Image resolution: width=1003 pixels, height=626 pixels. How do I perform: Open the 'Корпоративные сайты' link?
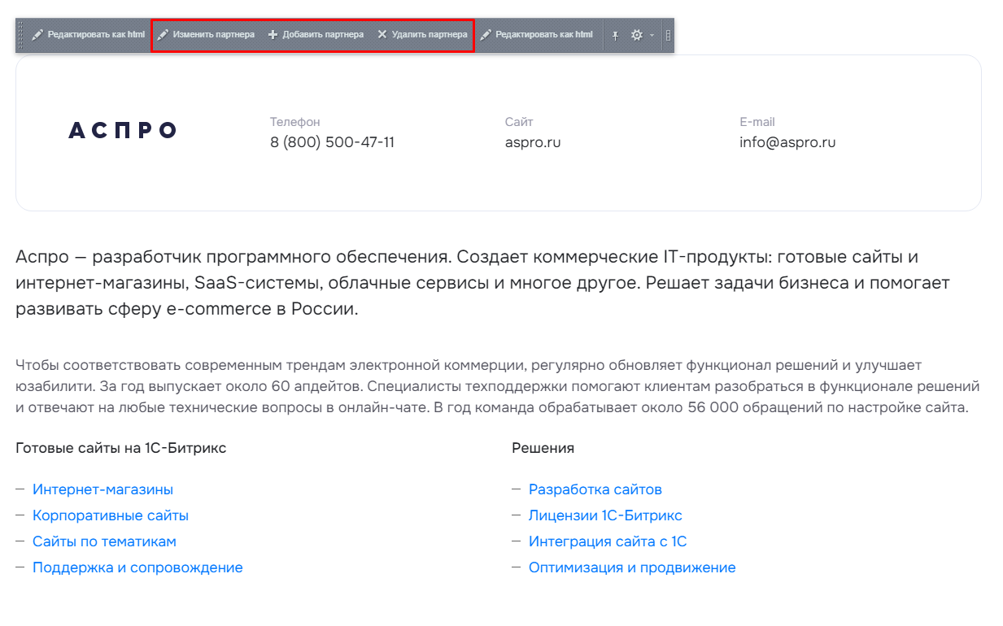point(111,515)
